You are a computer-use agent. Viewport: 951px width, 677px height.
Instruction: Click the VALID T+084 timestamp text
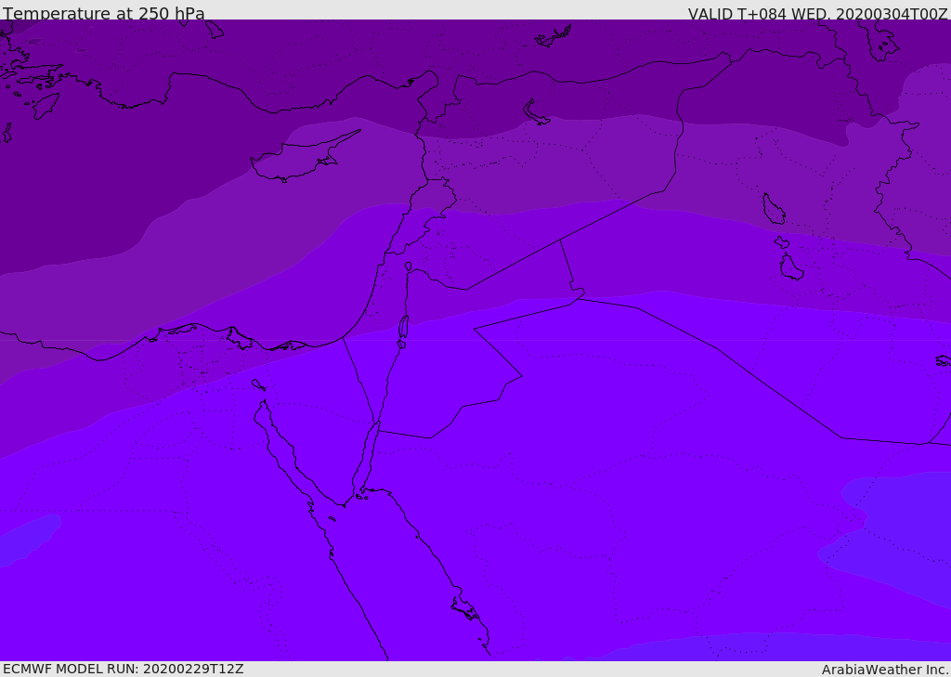click(x=817, y=14)
